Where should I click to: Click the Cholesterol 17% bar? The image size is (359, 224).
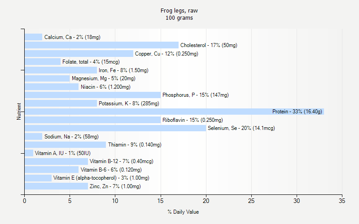click(x=101, y=45)
